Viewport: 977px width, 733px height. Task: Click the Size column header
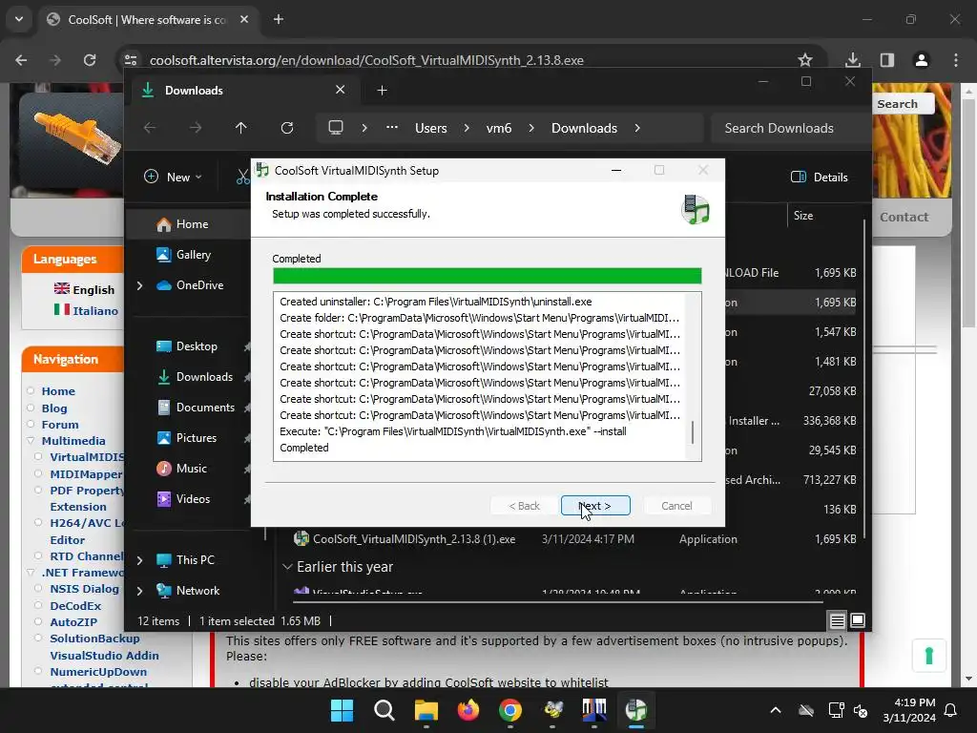(x=803, y=216)
